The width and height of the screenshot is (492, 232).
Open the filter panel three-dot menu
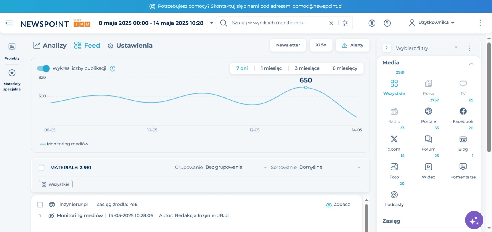click(x=469, y=48)
